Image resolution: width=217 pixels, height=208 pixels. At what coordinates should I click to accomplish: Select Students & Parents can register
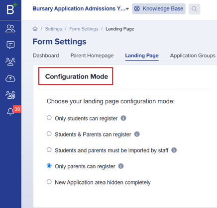tap(49, 134)
